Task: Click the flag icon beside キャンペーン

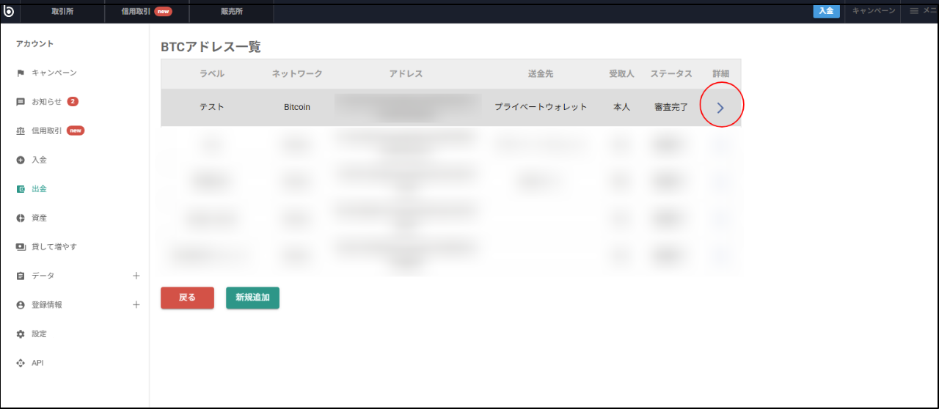Action: click(21, 73)
